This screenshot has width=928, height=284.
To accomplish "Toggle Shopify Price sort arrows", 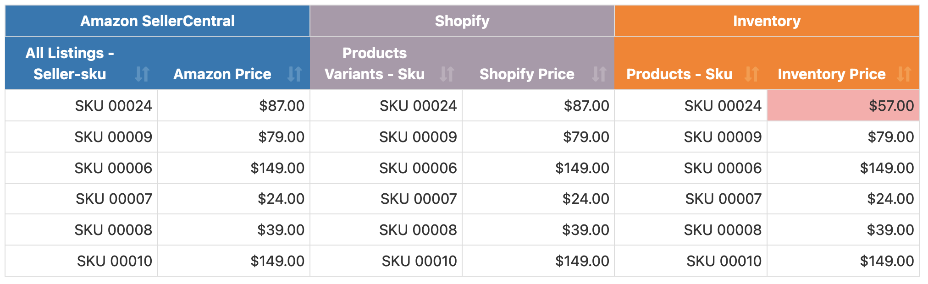I will (599, 74).
